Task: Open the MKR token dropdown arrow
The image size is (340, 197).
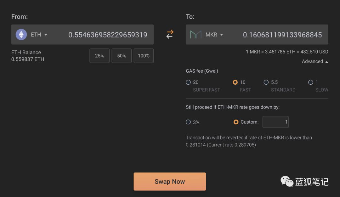Action: 221,35
